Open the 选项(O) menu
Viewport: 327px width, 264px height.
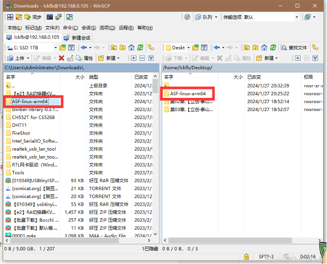click(x=107, y=28)
